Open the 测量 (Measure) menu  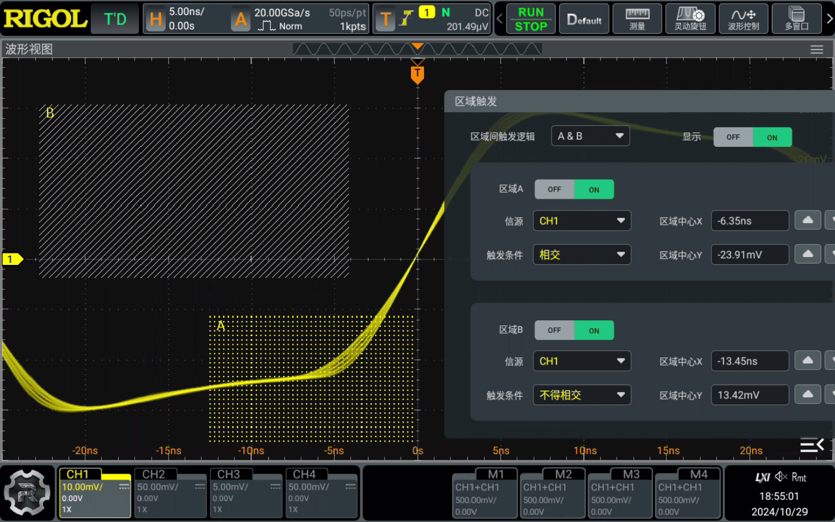pyautogui.click(x=637, y=18)
